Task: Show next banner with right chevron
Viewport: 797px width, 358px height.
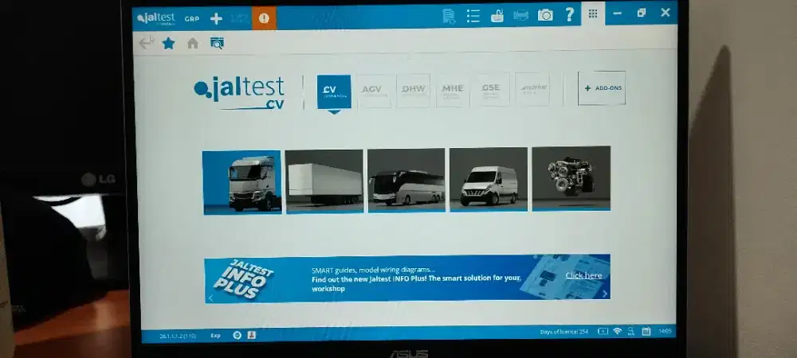Action: [604, 294]
